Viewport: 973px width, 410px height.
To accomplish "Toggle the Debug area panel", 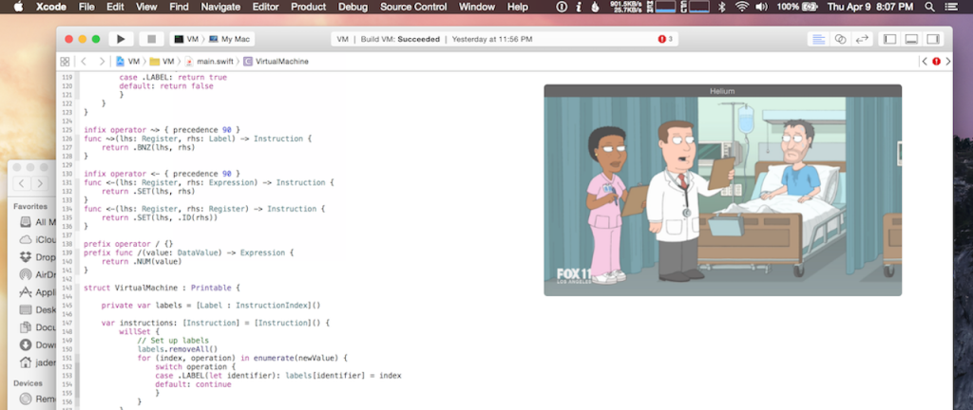I will pos(911,39).
